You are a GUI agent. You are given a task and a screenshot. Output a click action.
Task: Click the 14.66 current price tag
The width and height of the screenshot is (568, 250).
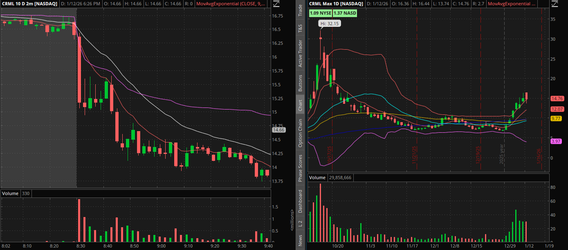[x=278, y=130]
